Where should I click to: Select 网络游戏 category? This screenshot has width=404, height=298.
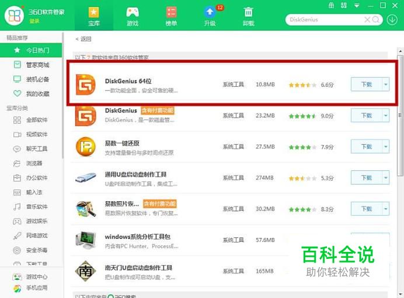(x=31, y=236)
